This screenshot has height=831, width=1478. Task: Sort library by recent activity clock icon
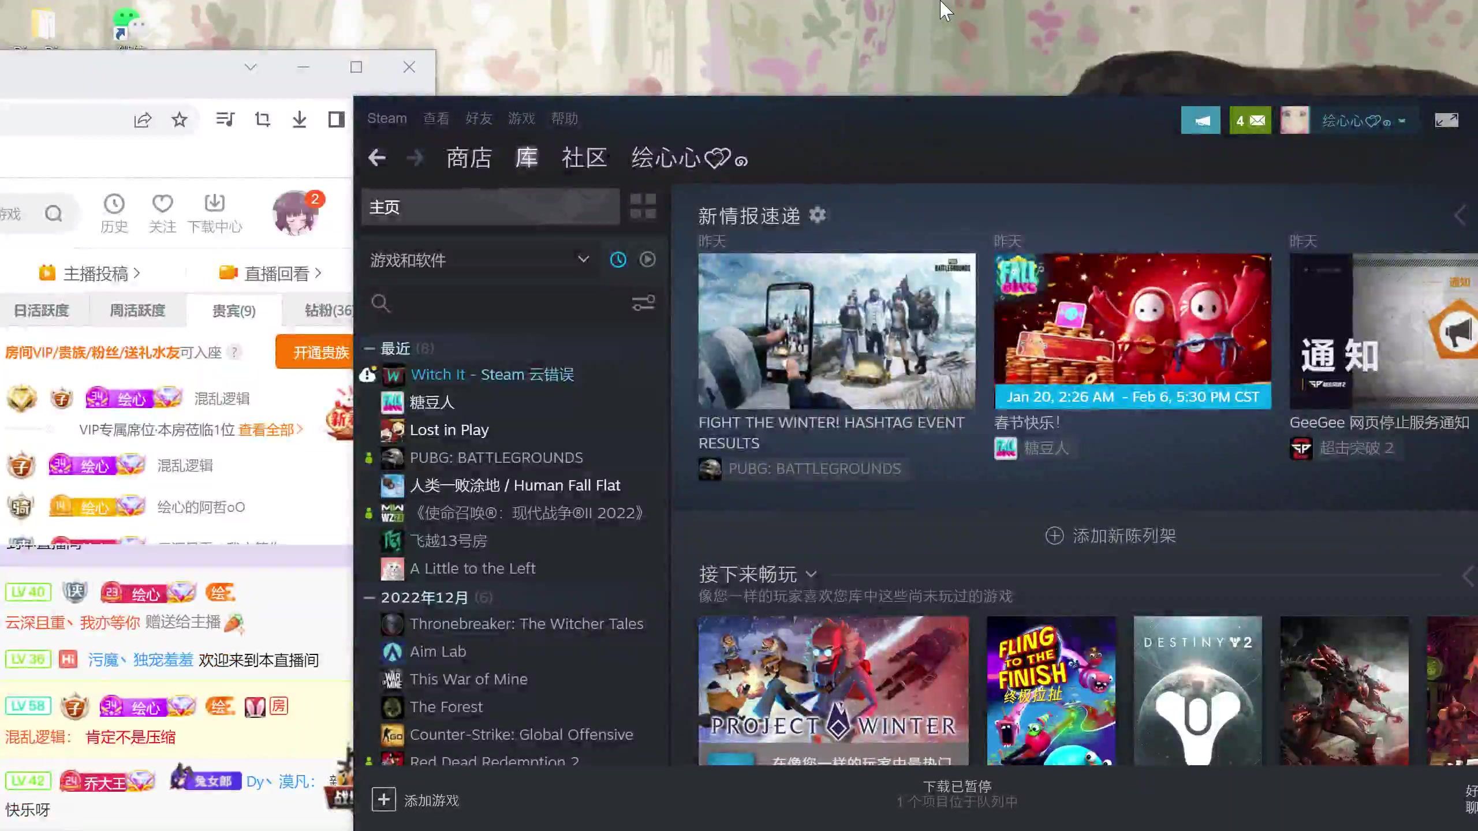coord(618,260)
